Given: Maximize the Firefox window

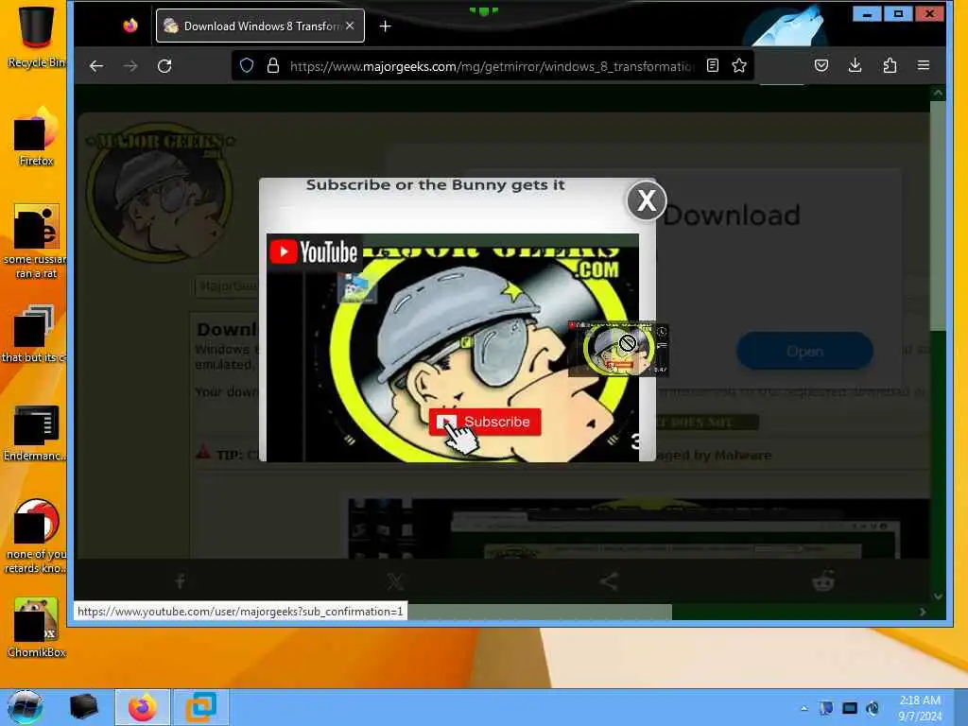Looking at the screenshot, I should (x=898, y=13).
